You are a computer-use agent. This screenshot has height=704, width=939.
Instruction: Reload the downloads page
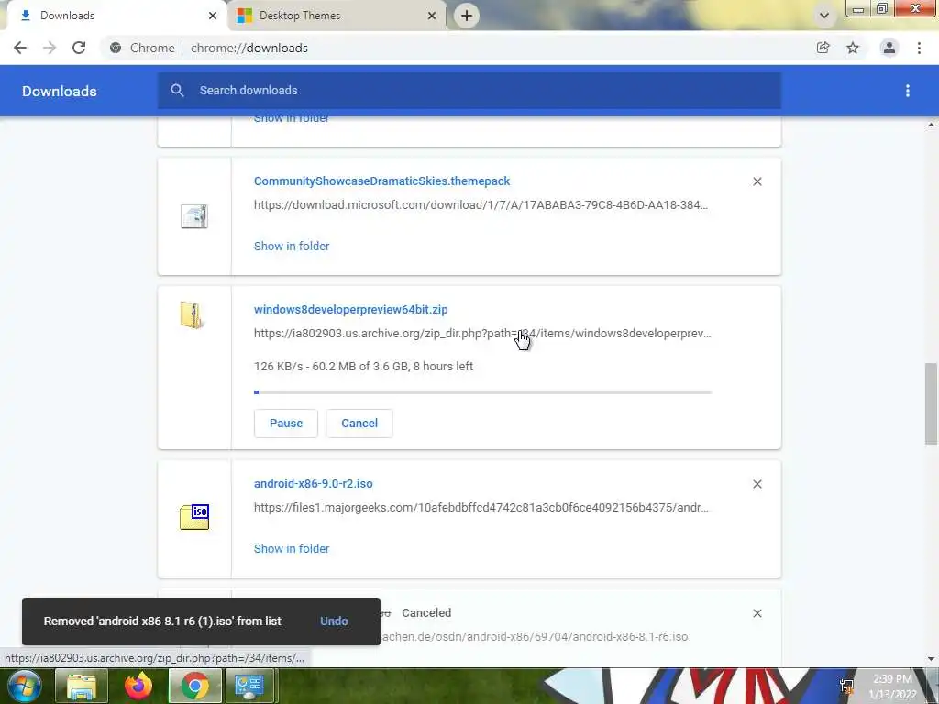pos(79,48)
